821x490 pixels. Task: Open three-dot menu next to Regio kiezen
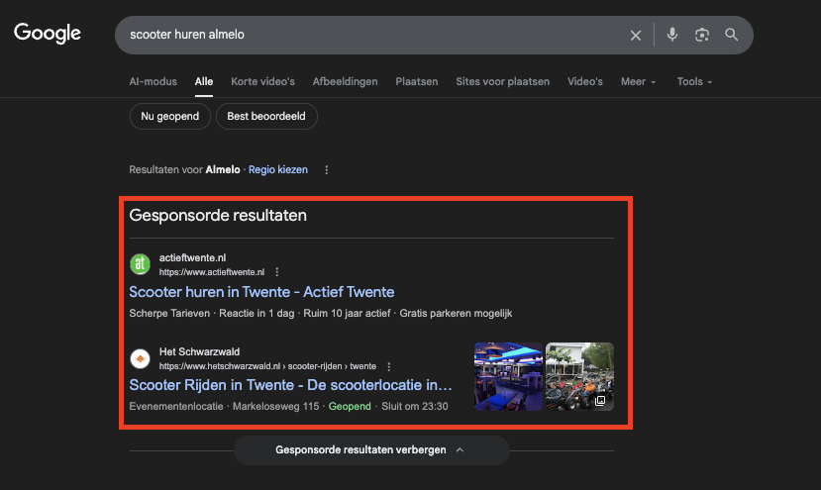click(327, 169)
